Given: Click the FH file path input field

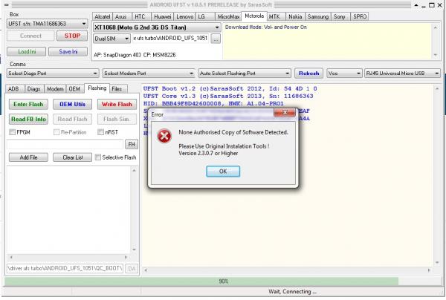Looking at the screenshot, I should coord(65,144).
